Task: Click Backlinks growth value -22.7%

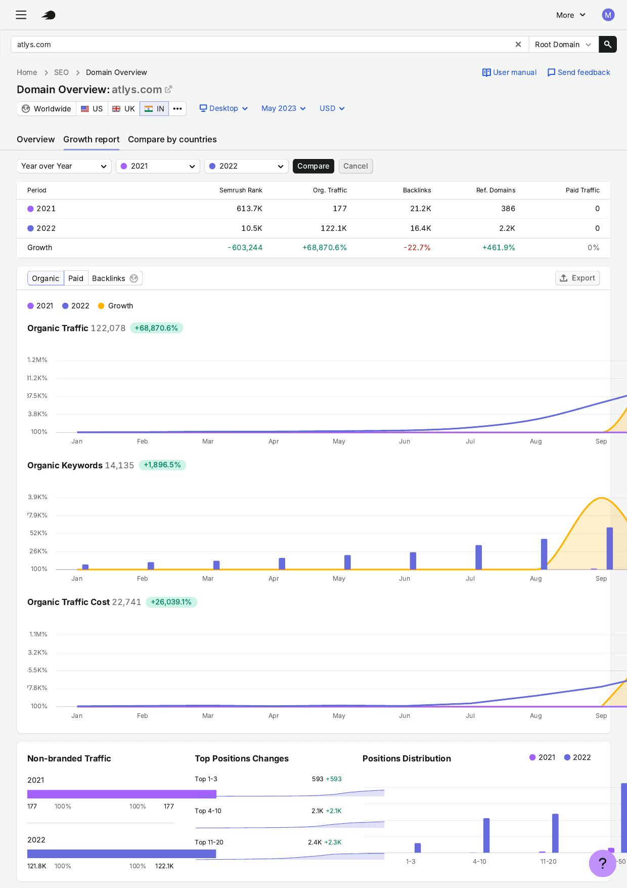Action: [417, 248]
